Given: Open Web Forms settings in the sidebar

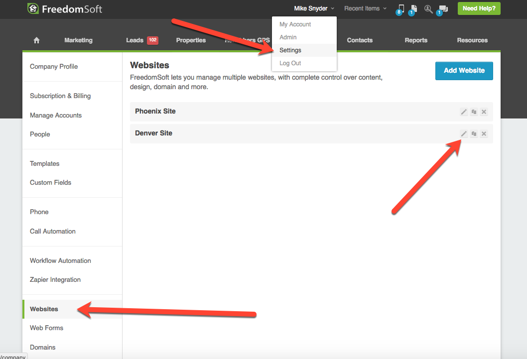Looking at the screenshot, I should pos(46,328).
